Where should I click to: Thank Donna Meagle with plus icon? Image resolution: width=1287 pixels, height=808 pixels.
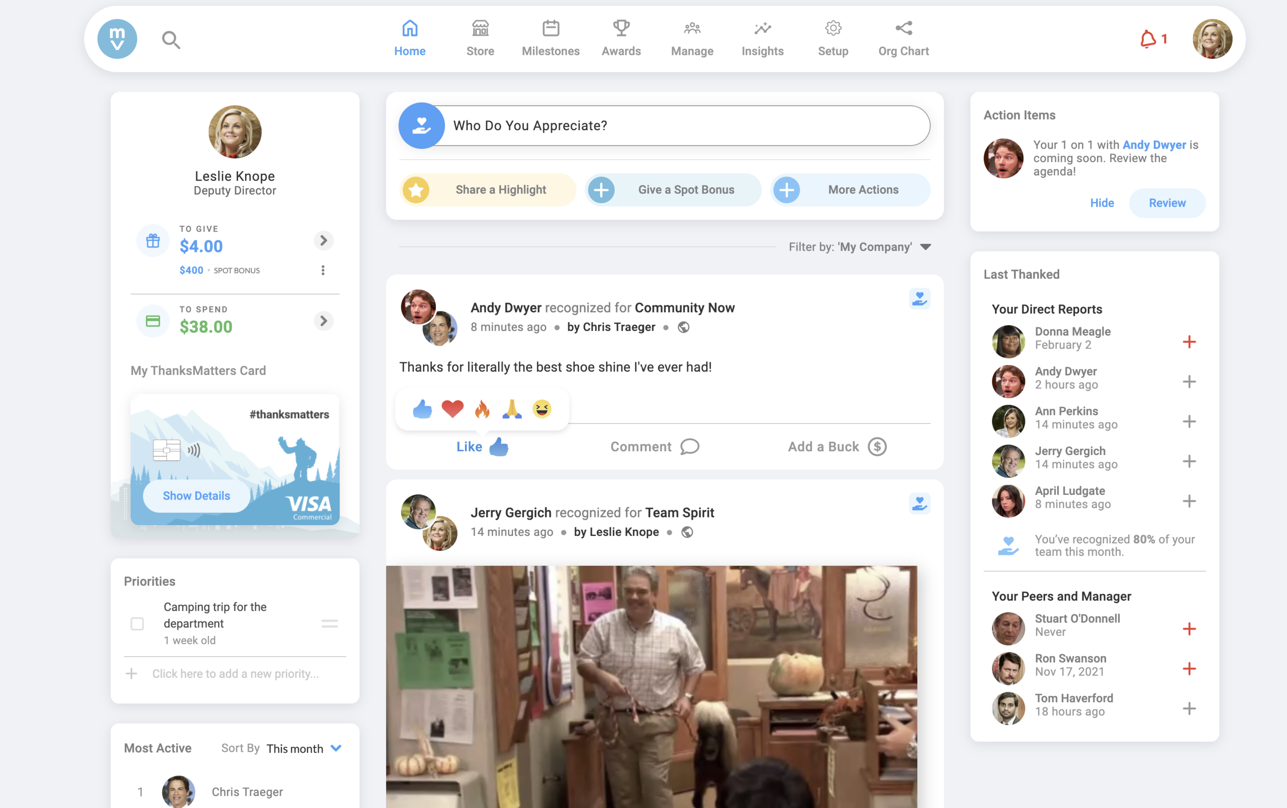[x=1189, y=342]
